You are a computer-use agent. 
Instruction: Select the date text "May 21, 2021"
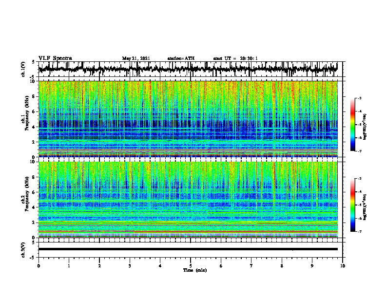[x=136, y=58]
